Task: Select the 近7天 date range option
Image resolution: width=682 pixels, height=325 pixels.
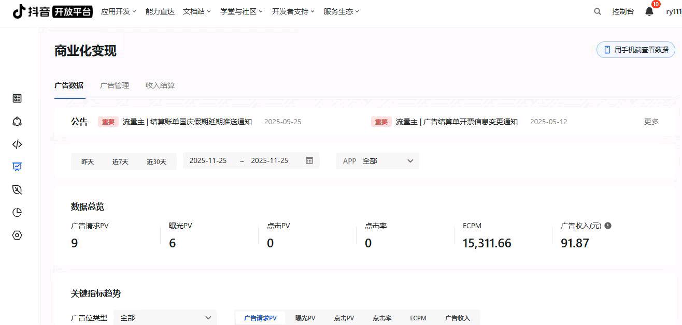Action: 120,161
